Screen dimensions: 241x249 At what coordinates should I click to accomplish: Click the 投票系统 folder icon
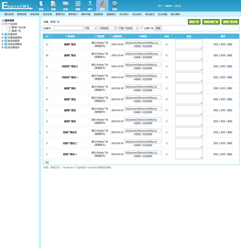[x=6, y=34]
